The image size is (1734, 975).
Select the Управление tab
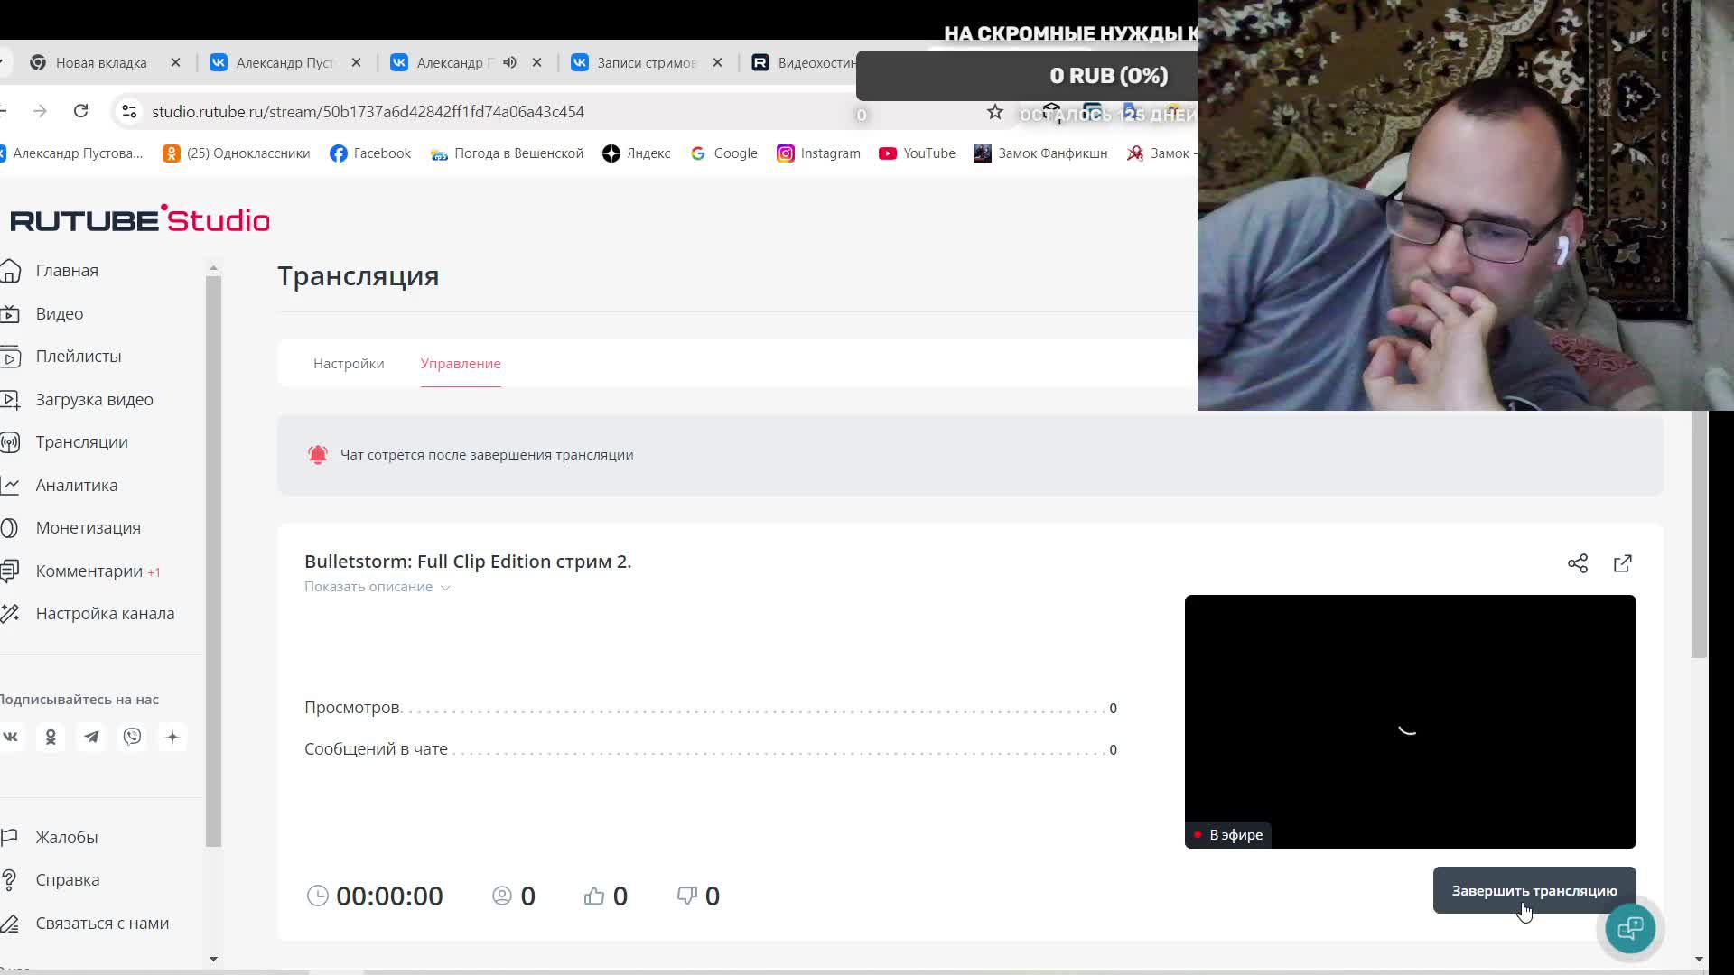pyautogui.click(x=460, y=363)
